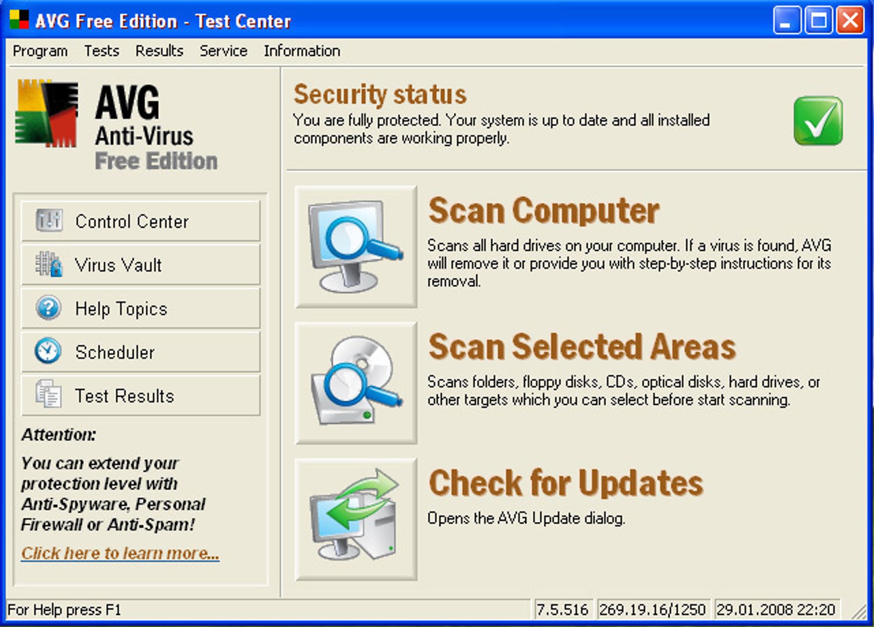Screen dimensions: 874x627
Task: Open Scheduler from the sidebar
Action: (x=141, y=352)
